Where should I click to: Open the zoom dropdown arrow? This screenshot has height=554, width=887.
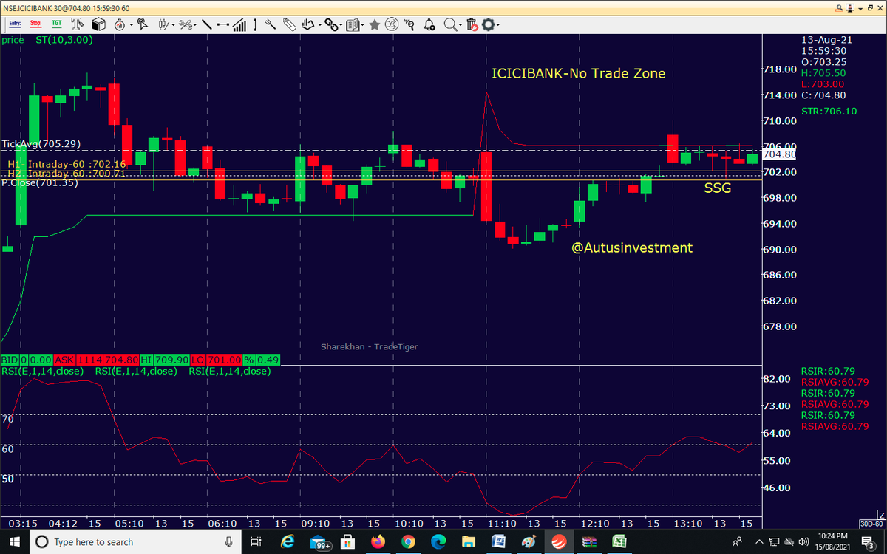[x=461, y=25]
